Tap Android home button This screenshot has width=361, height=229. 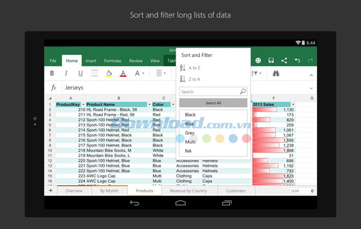coord(180,203)
